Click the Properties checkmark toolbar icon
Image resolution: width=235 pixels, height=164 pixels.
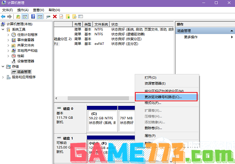[61, 16]
